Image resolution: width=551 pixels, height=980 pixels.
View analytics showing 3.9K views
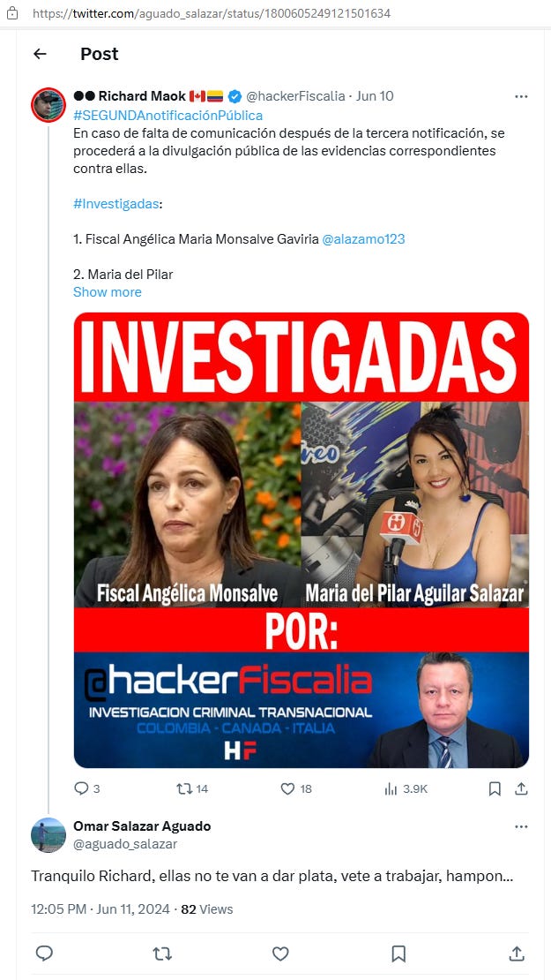click(406, 788)
